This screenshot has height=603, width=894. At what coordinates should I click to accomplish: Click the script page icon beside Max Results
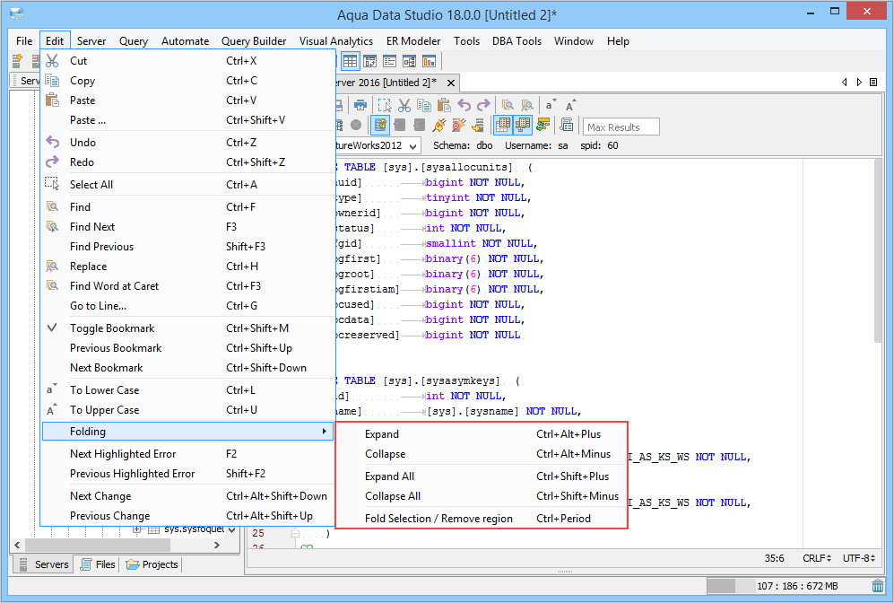(x=567, y=125)
